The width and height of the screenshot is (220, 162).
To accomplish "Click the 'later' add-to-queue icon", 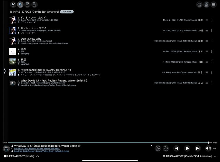I will point(35,4).
